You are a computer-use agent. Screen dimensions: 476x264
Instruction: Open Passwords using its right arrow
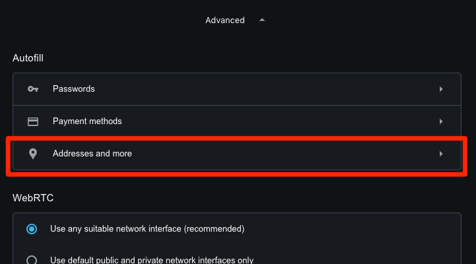tap(440, 89)
